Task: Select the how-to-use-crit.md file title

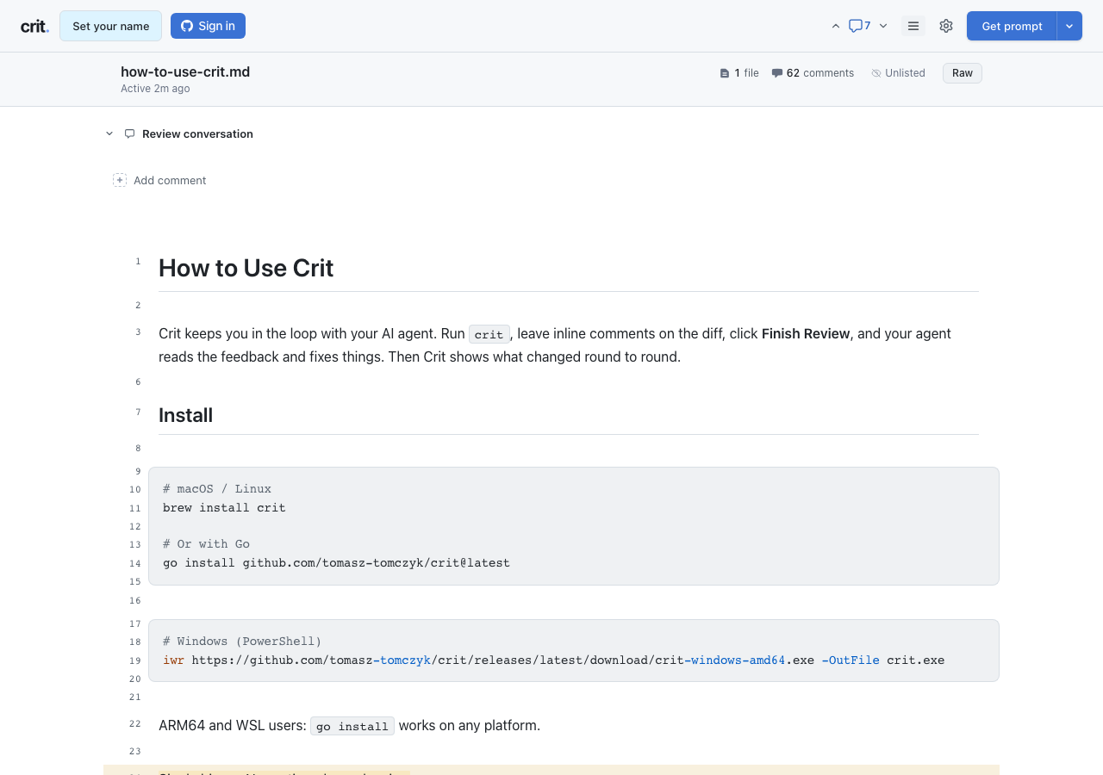Action: (x=185, y=71)
